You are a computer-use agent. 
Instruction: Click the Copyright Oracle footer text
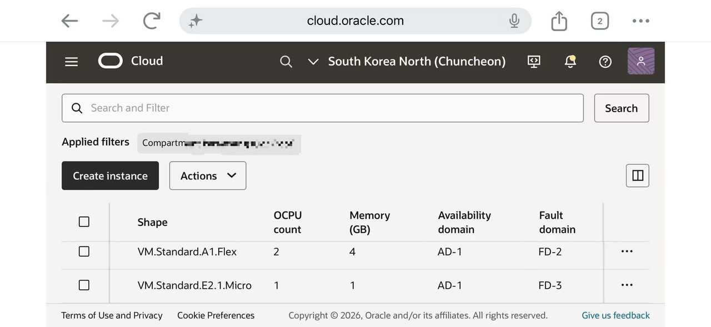418,315
